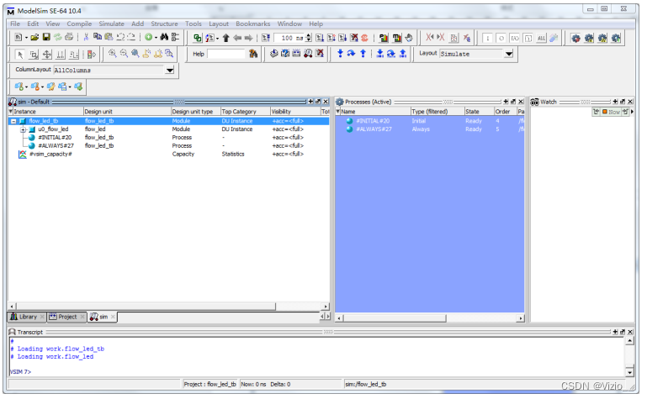
Task: Click the first gear icon in top-right toolbar
Action: point(575,39)
